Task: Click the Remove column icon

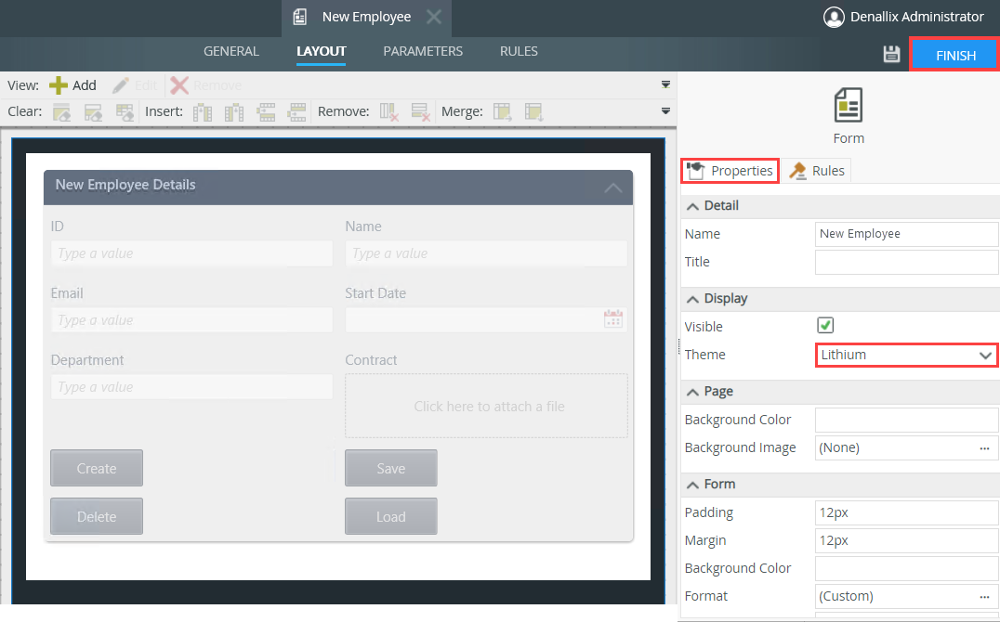Action: click(389, 112)
